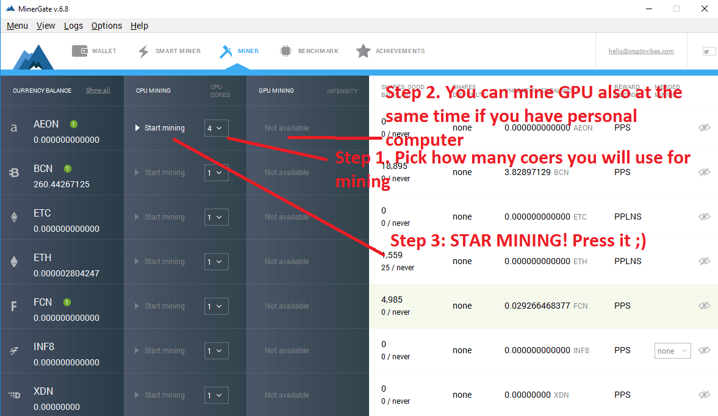Click the green badge next to BCN

coord(68,169)
